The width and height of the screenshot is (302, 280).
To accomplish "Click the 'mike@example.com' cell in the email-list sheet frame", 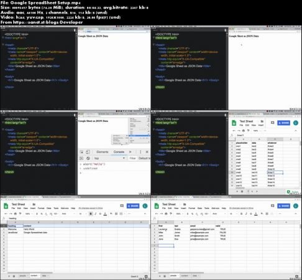I will coord(202,233).
